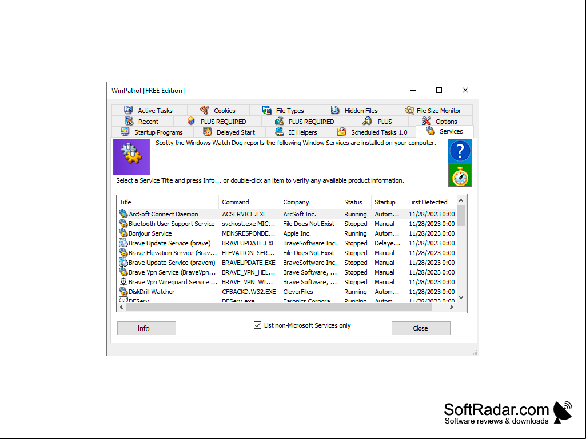Click the purple gears Services image
This screenshot has width=586, height=439.
click(131, 157)
